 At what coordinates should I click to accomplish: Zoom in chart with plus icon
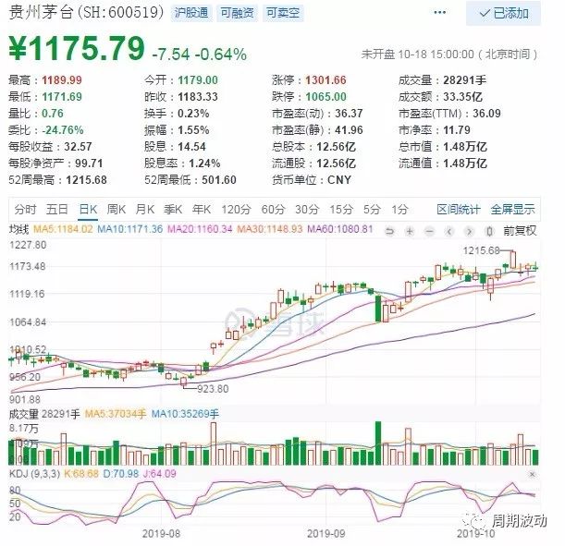[410, 231]
